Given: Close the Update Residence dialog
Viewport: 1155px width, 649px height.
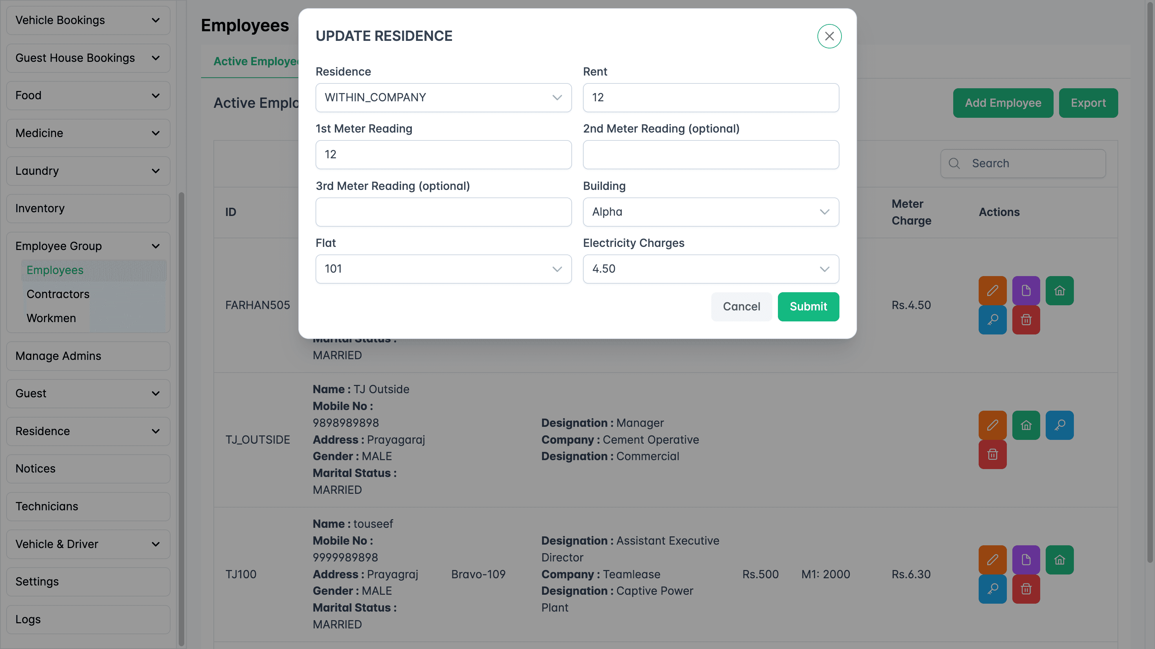Looking at the screenshot, I should [829, 36].
